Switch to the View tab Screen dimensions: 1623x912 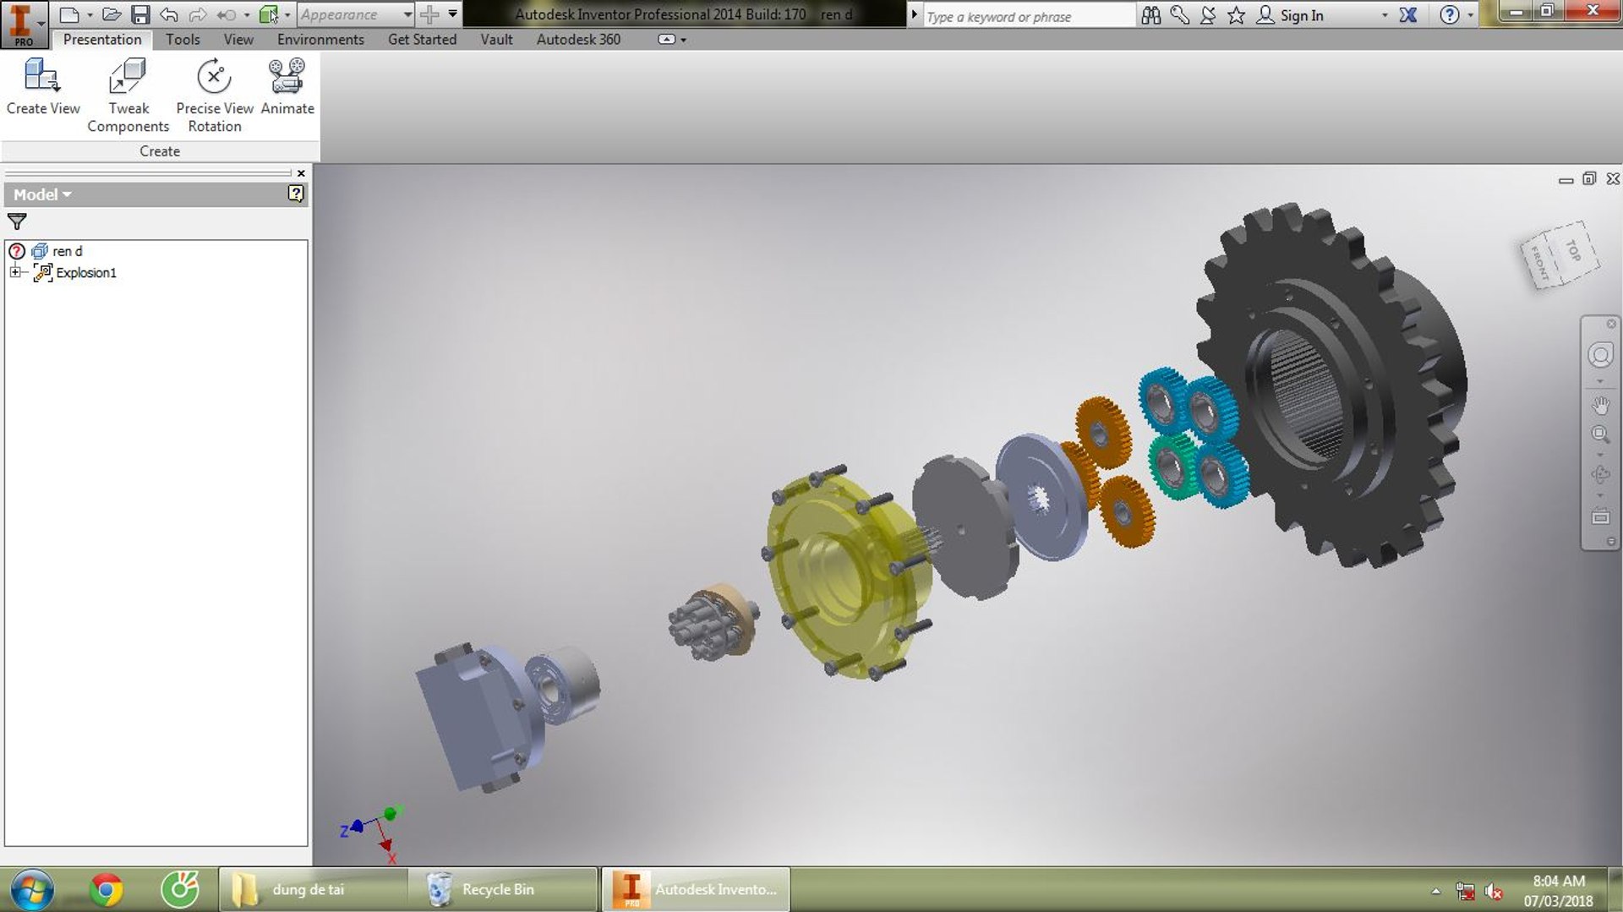pyautogui.click(x=238, y=39)
